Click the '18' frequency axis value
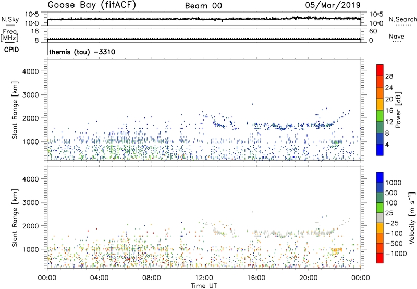This screenshot has height=289, width=417. click(x=35, y=31)
